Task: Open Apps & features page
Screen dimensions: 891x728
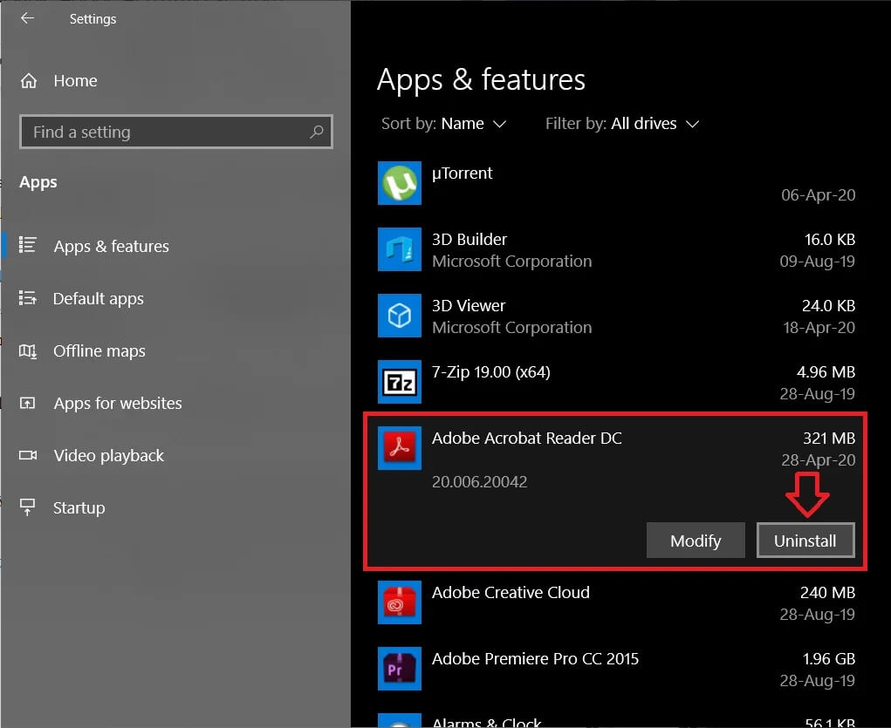Action: 112,246
